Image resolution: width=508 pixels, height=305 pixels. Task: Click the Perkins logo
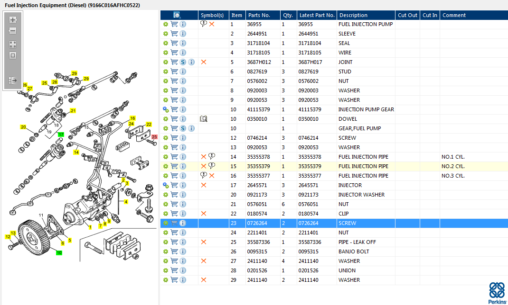point(497,293)
